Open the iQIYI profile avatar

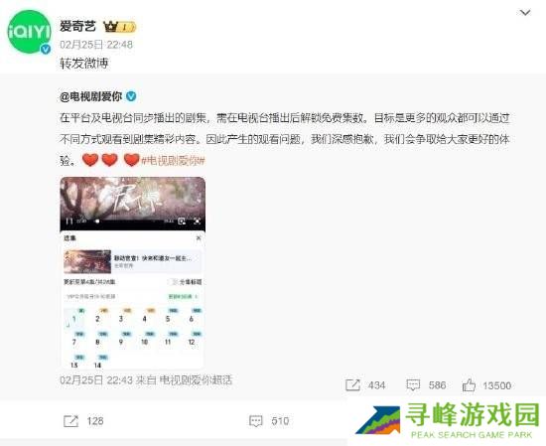[x=29, y=32]
